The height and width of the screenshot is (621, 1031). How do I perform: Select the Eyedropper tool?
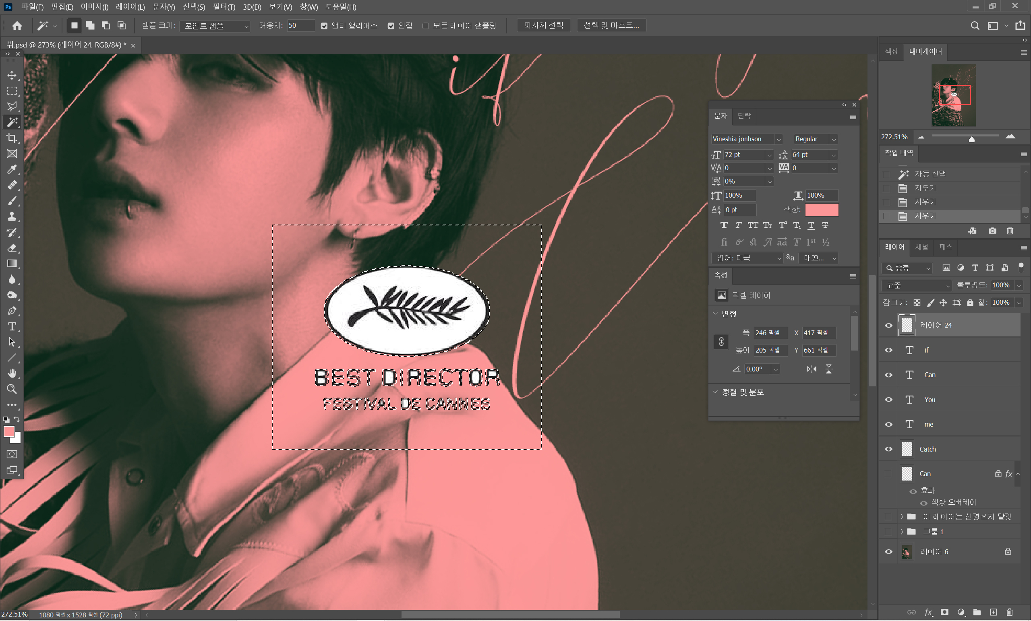(12, 169)
